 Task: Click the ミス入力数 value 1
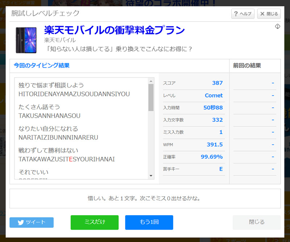point(221,132)
